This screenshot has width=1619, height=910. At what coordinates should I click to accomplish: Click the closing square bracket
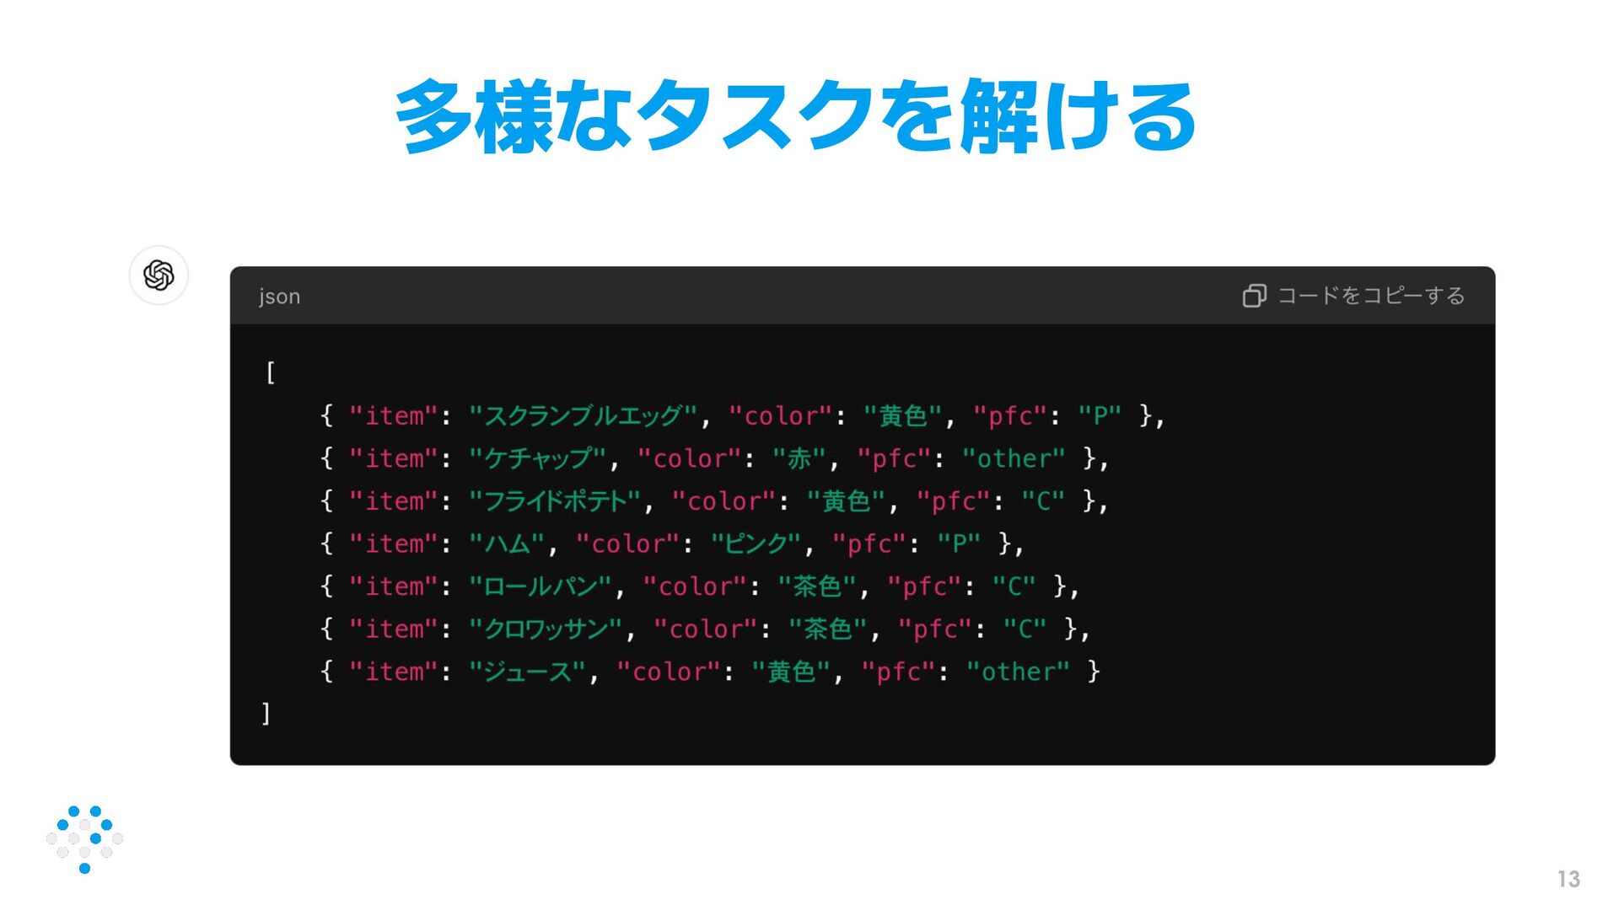point(266,714)
